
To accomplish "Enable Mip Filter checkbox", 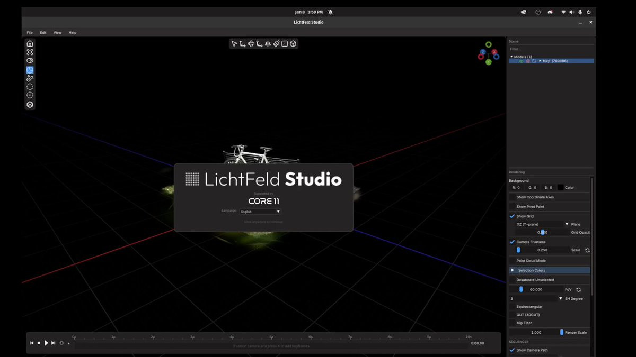I will coord(512,323).
